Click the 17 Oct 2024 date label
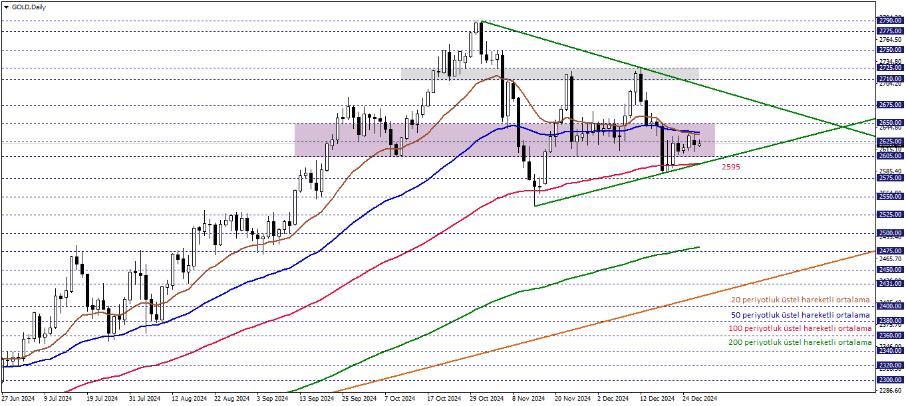 click(444, 399)
